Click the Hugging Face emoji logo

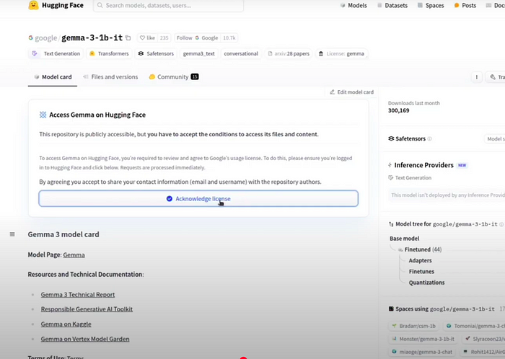[33, 5]
